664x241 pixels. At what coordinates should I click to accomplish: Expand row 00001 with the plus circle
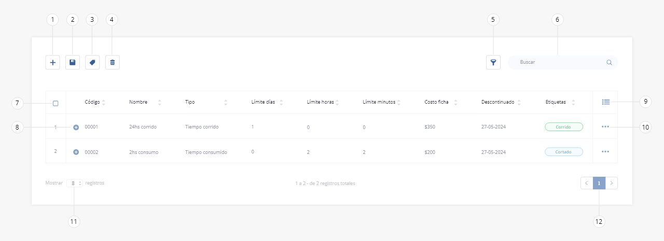tap(76, 127)
